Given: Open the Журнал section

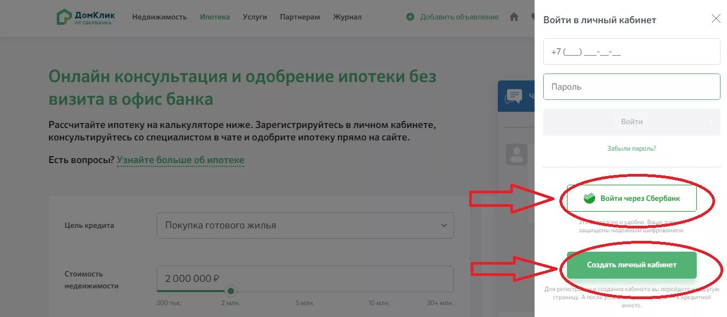Looking at the screenshot, I should click(x=348, y=17).
